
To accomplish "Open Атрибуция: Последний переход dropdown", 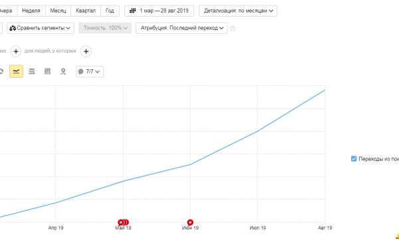I will (x=182, y=28).
